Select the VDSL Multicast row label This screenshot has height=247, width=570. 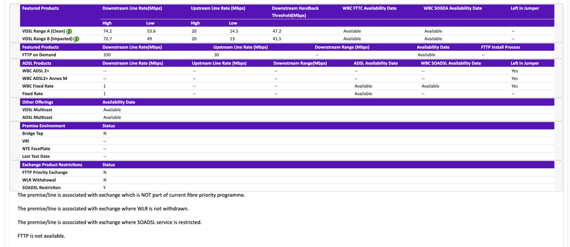click(37, 110)
